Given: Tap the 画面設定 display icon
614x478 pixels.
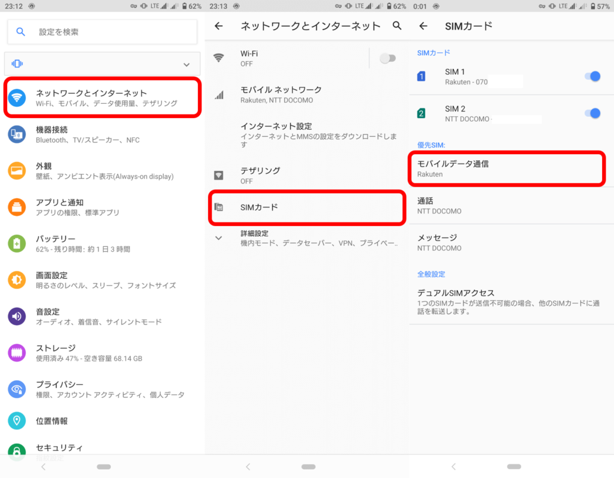Looking at the screenshot, I should [x=17, y=279].
